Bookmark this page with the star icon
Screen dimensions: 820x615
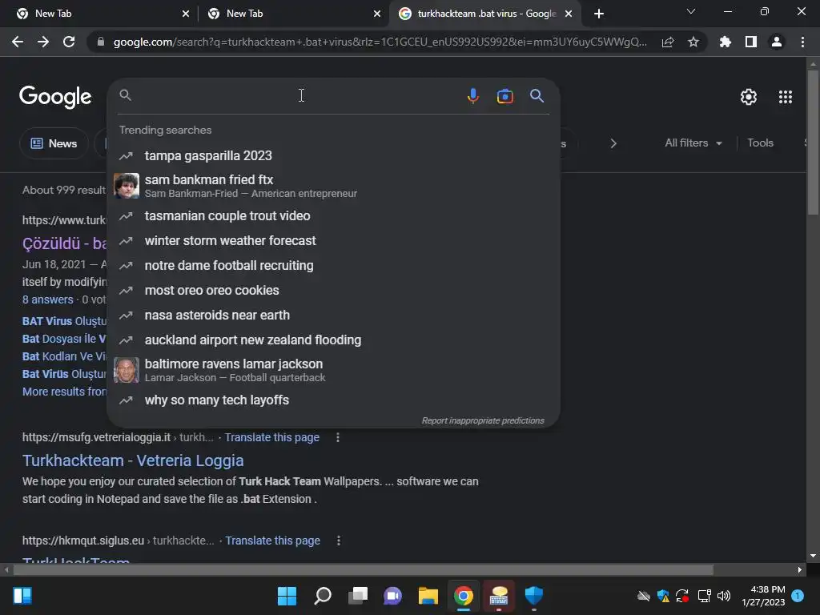tap(693, 42)
